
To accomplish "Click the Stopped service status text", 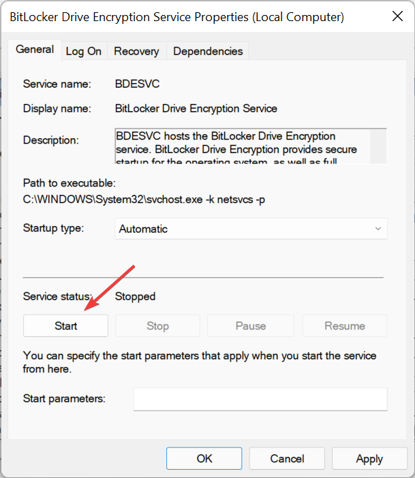I will point(135,296).
